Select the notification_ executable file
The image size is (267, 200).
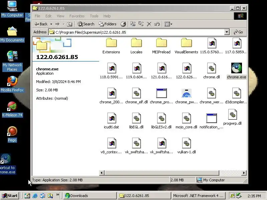click(212, 121)
